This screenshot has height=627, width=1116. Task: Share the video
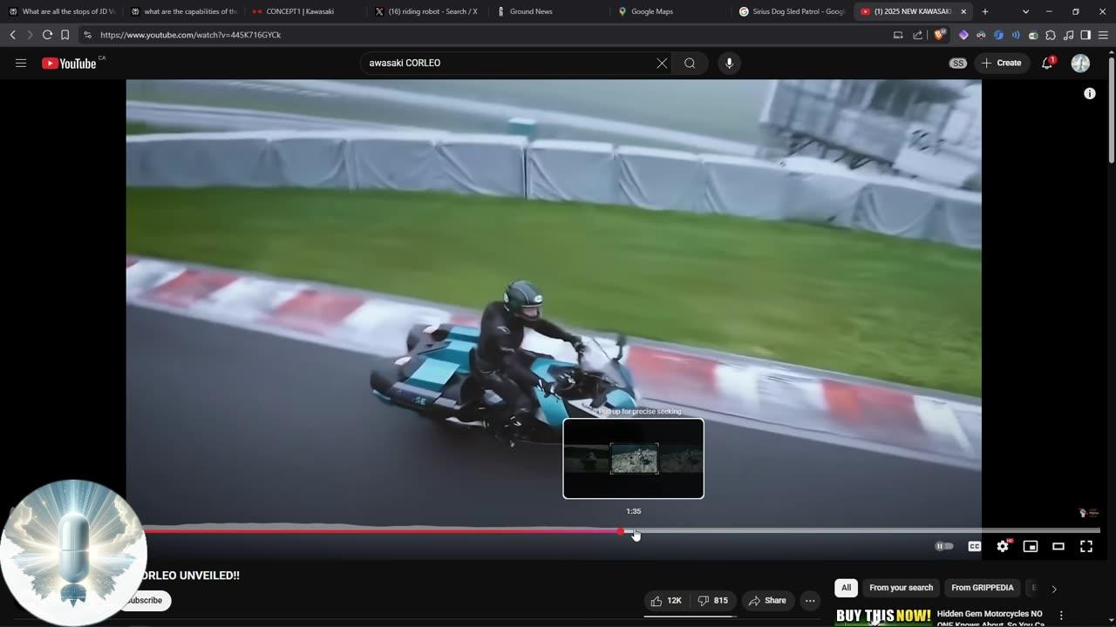pos(767,601)
